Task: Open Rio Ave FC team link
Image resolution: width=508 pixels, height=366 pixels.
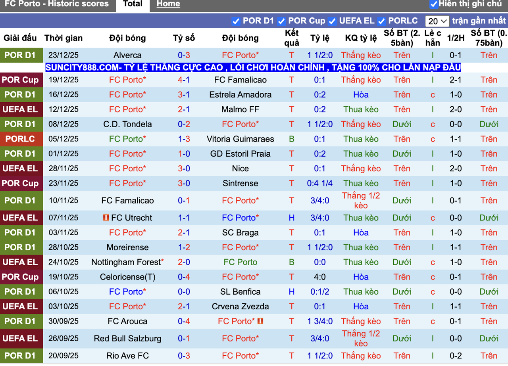Action: (x=127, y=356)
